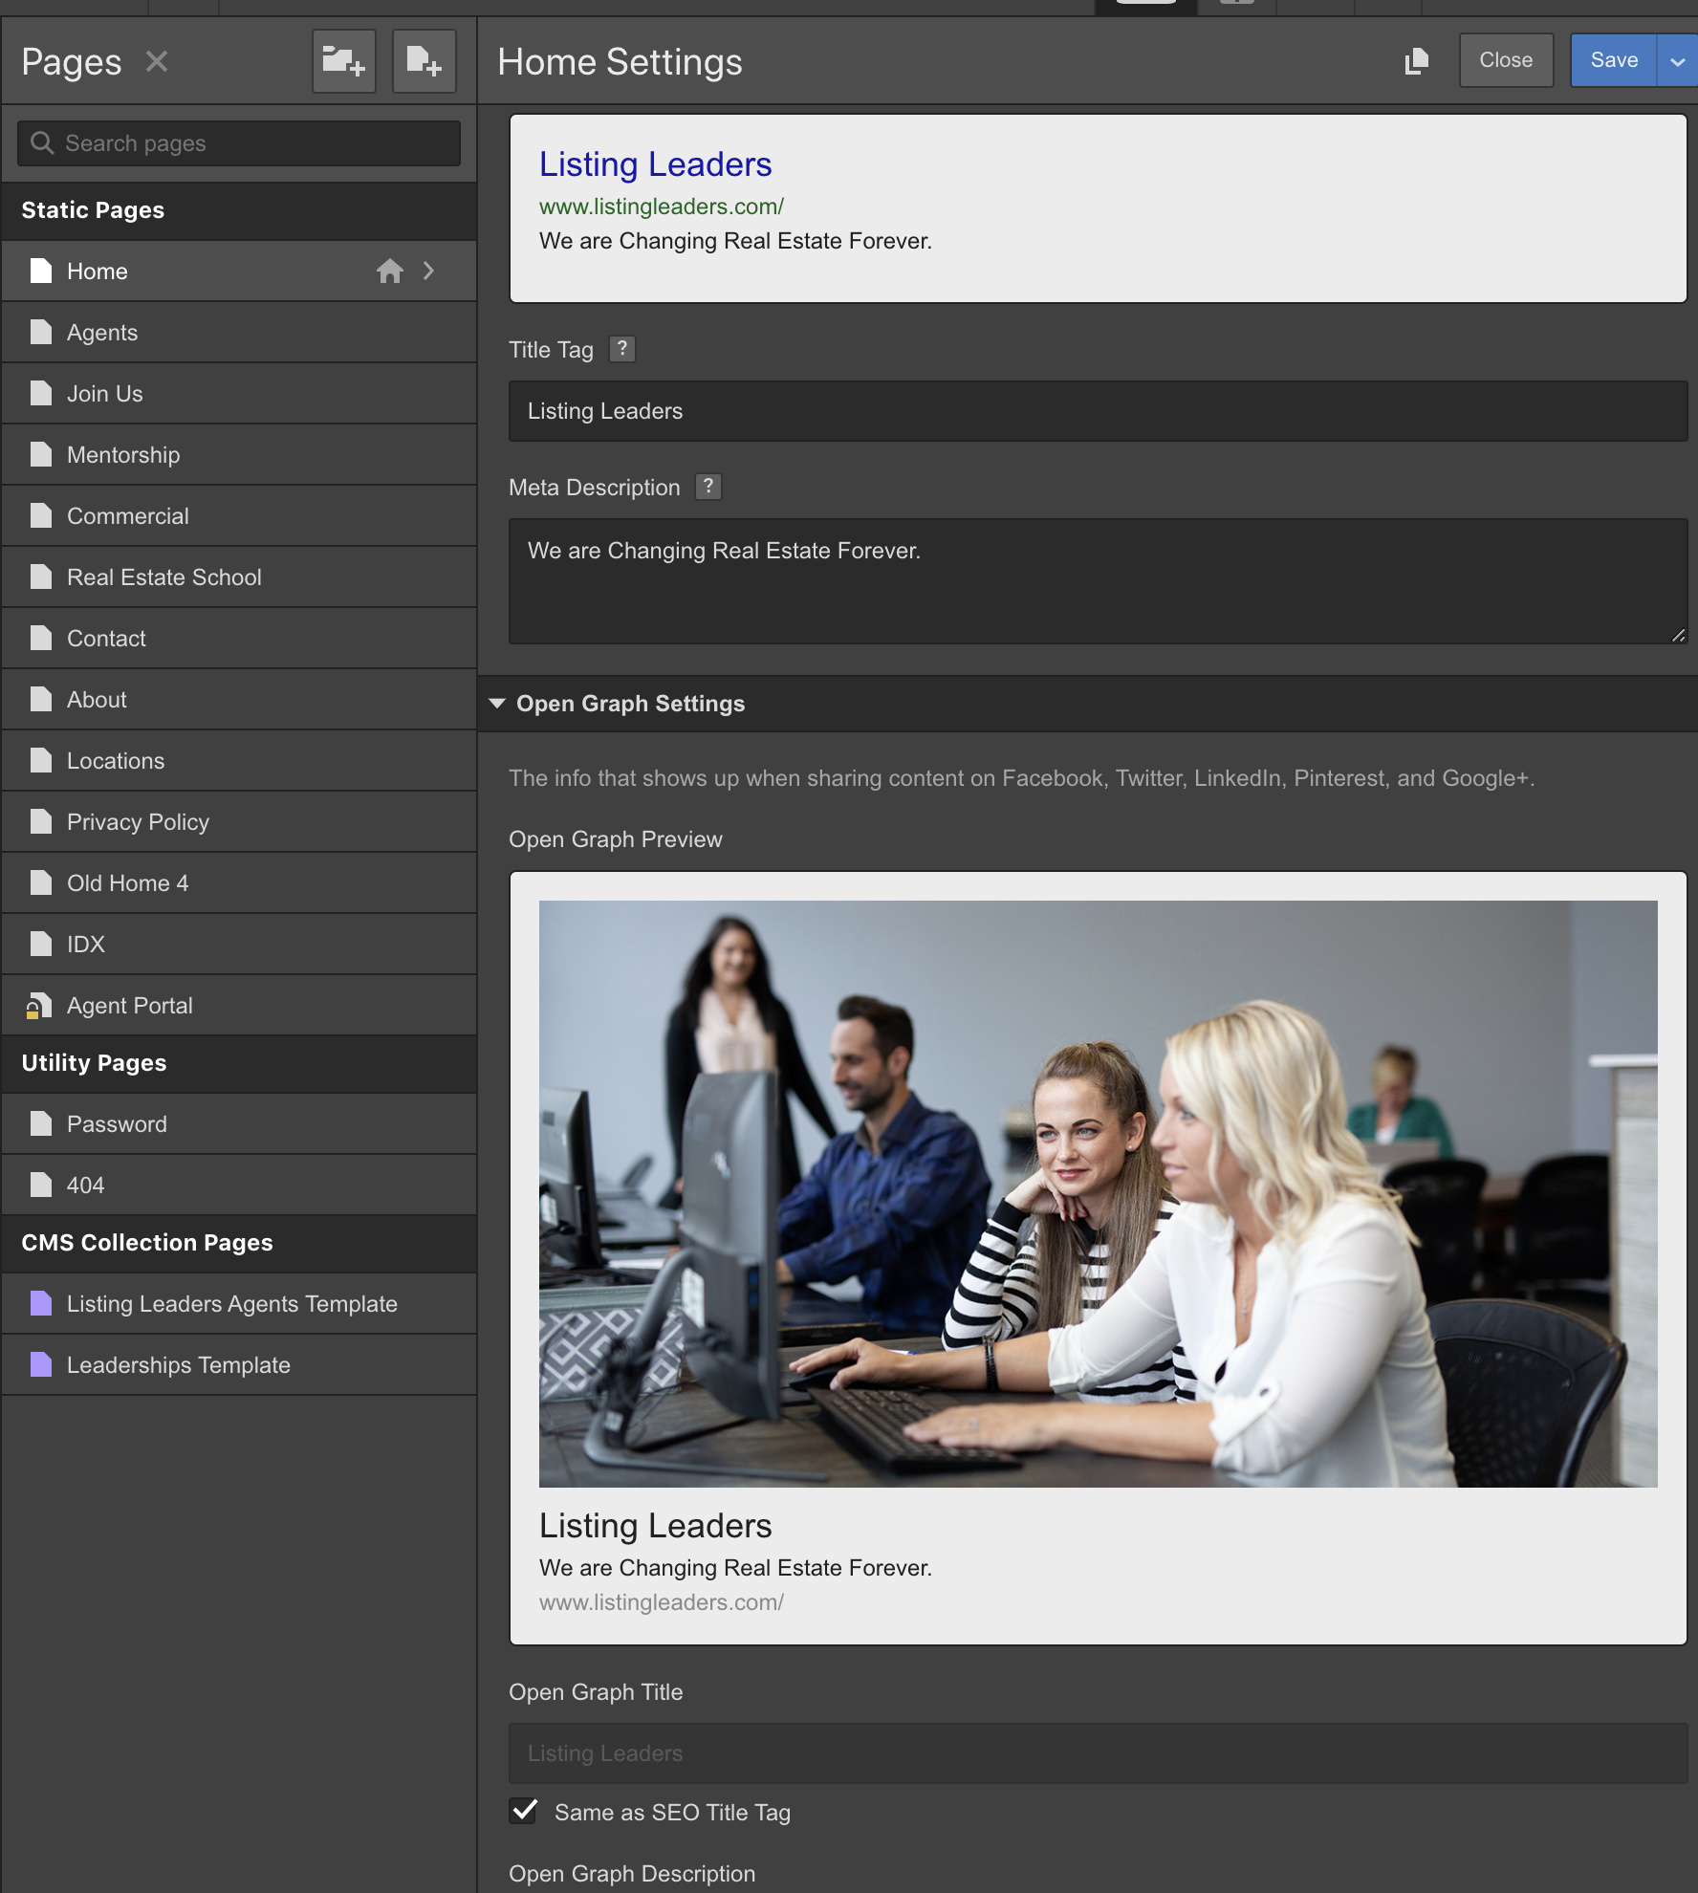
Task: Click the Close button in Home Settings
Action: pyautogui.click(x=1506, y=60)
